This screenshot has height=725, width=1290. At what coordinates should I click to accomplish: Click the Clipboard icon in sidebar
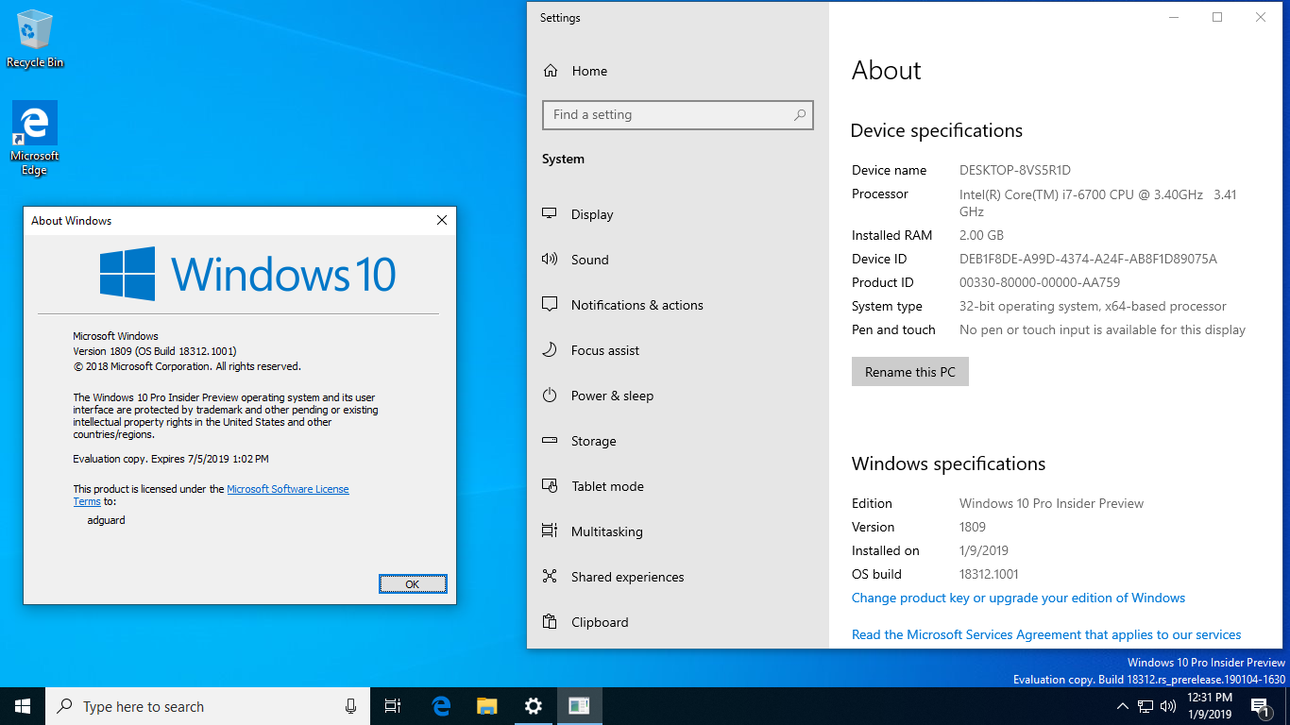[x=550, y=622]
